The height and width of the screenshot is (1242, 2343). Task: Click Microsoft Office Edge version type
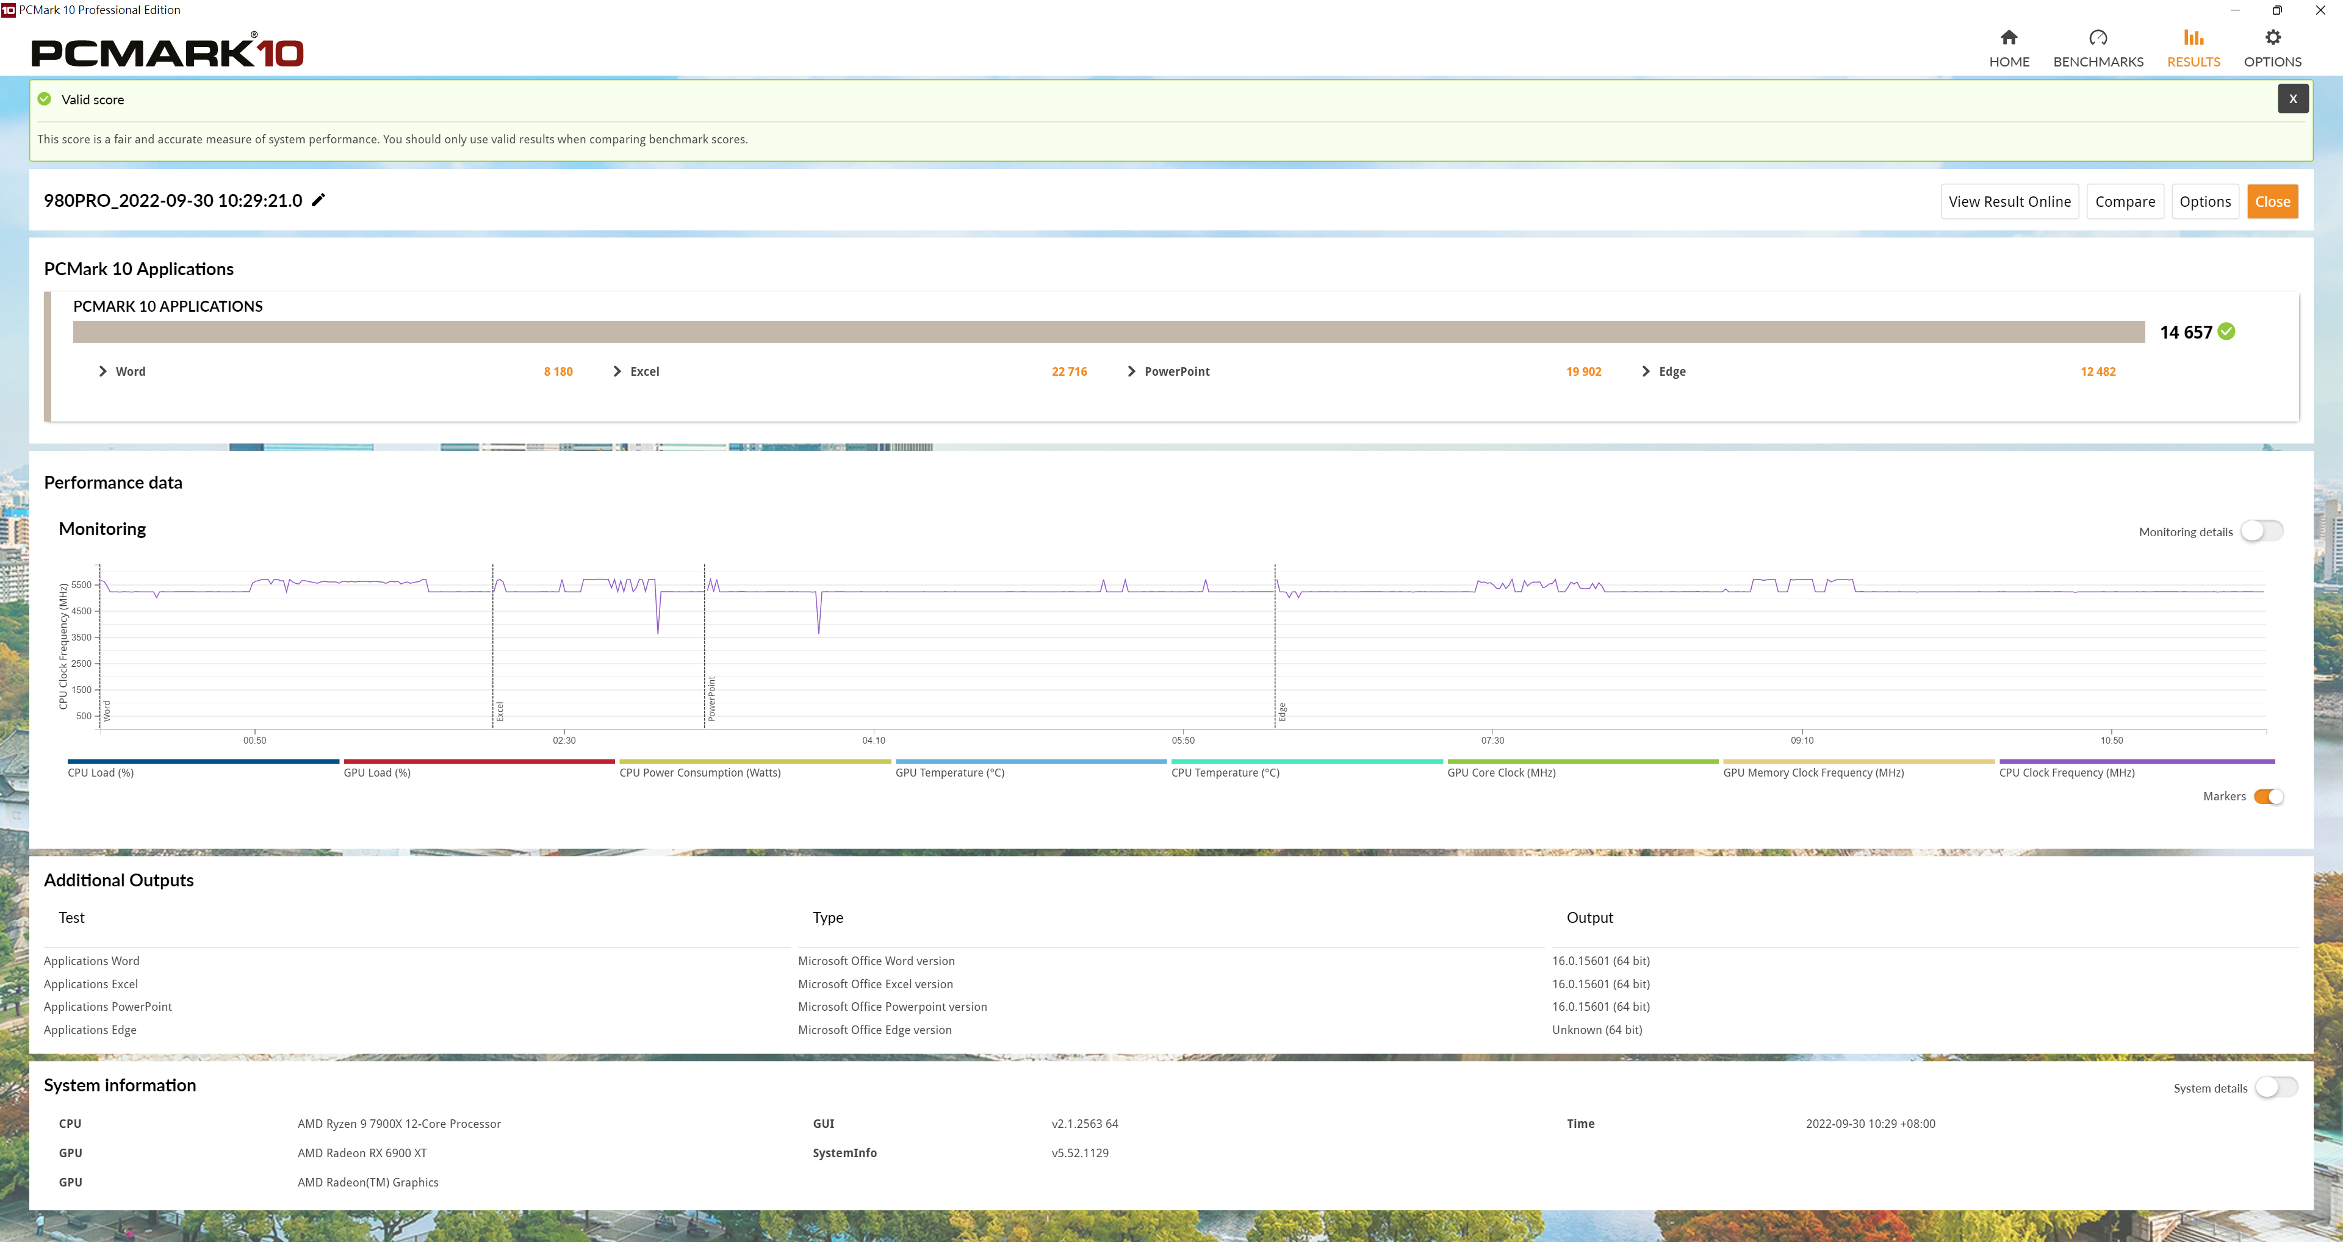click(x=874, y=1029)
